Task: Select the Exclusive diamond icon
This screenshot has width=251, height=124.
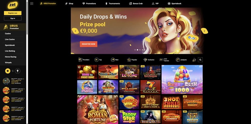Action: pos(145,60)
